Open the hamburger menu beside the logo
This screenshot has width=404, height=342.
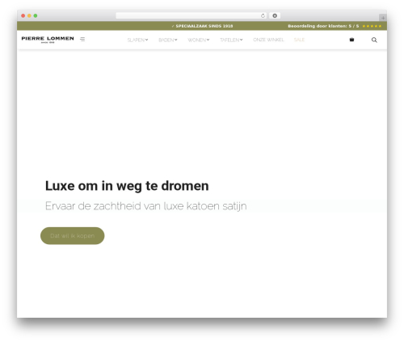[82, 40]
